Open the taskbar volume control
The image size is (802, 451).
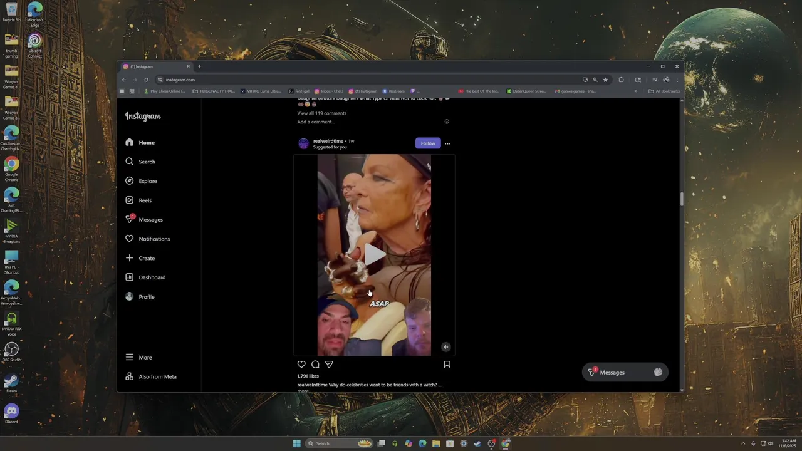tap(771, 443)
